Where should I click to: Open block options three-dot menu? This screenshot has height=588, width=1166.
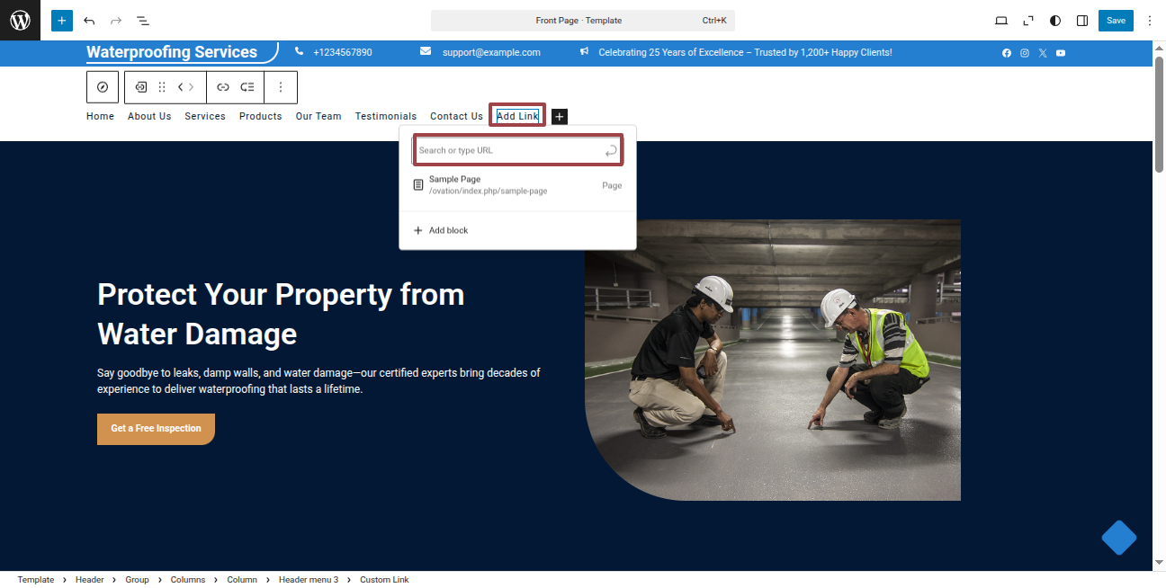coord(281,87)
